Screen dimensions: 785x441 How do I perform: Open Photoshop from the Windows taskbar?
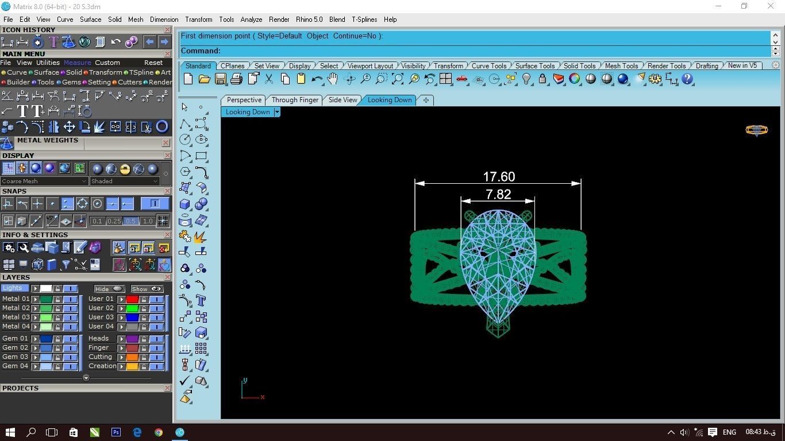coord(116,432)
